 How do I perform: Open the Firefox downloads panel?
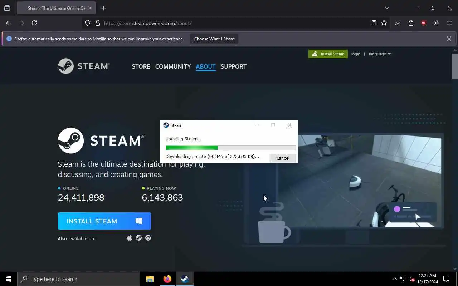coord(398,23)
